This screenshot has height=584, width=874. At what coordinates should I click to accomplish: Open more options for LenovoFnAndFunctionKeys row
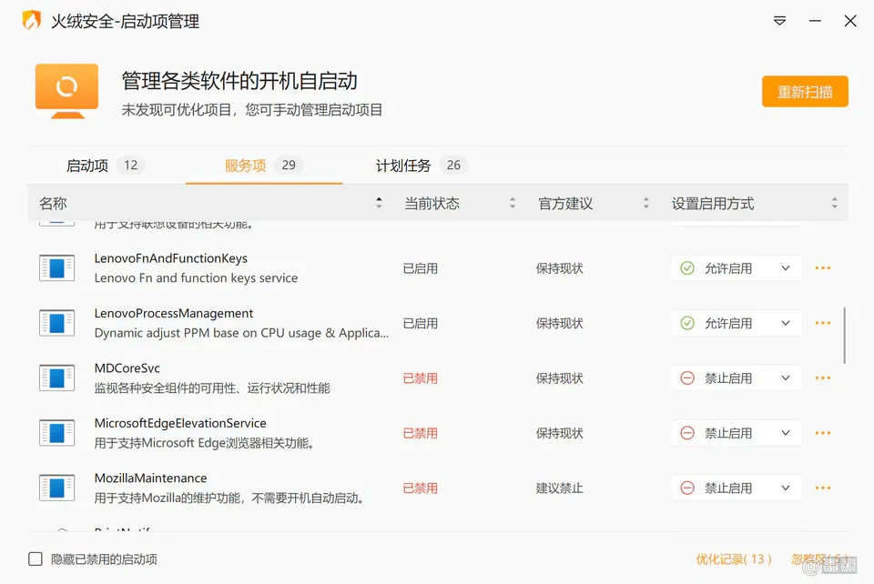(823, 268)
